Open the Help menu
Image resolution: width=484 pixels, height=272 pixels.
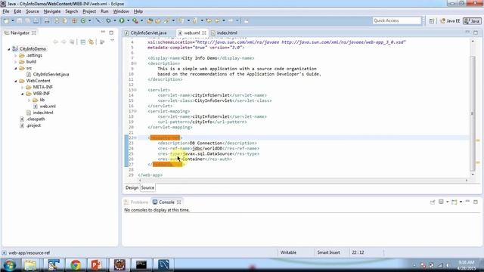(x=138, y=11)
